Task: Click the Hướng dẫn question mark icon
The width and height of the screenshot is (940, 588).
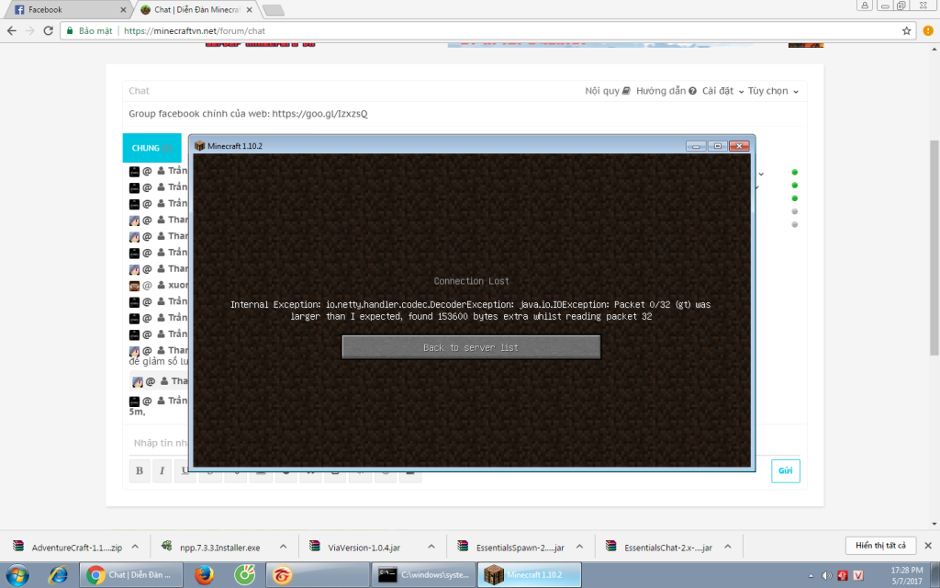Action: (x=692, y=91)
